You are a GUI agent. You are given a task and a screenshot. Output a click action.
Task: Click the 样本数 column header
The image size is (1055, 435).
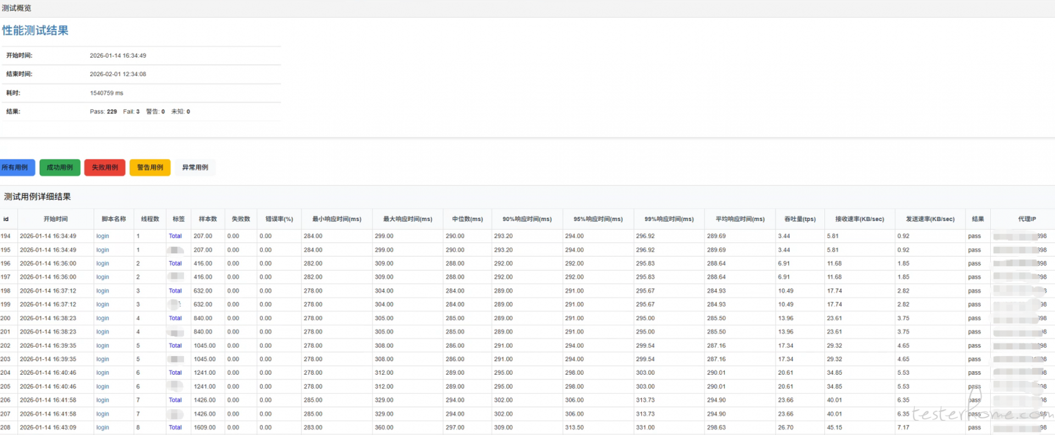click(208, 219)
